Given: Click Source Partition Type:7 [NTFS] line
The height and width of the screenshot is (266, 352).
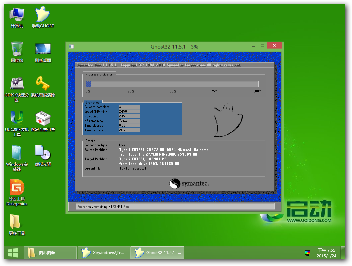Looking at the screenshot, I should 164,150.
